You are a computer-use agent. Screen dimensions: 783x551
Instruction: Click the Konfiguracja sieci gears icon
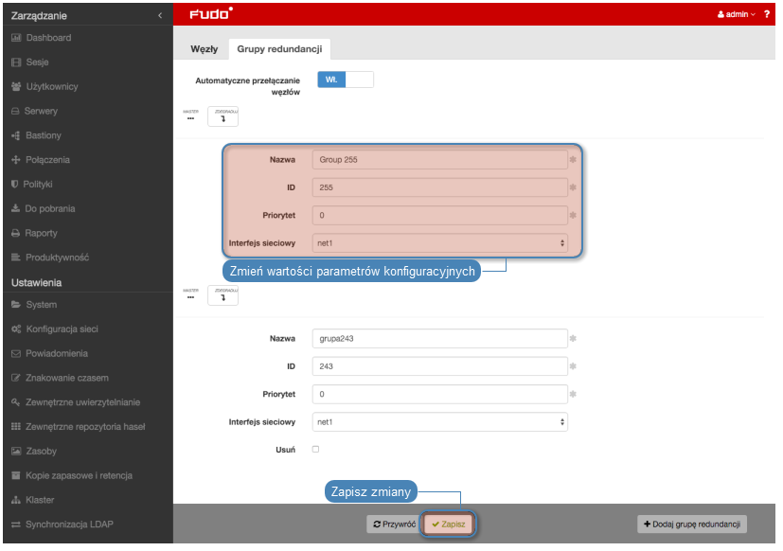click(16, 329)
